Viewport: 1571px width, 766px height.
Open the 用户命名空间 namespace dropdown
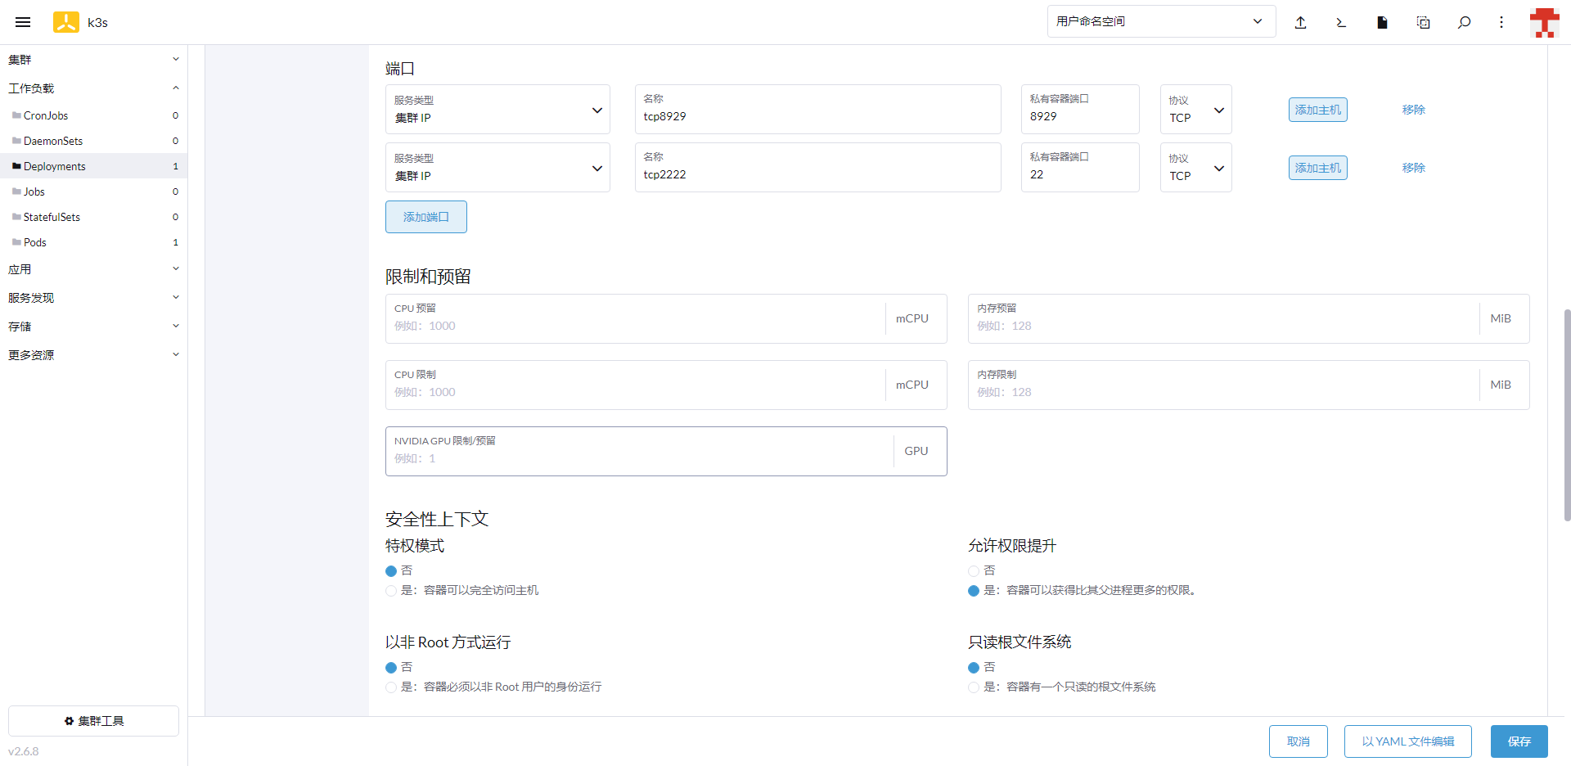point(1160,21)
